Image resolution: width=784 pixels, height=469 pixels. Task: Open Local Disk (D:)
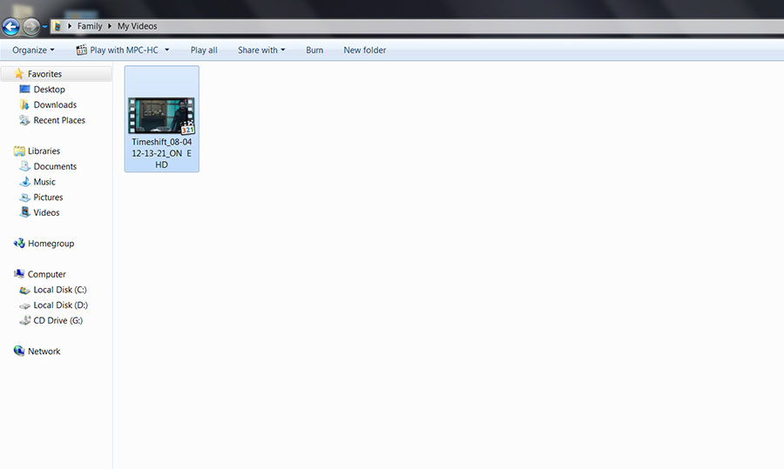[x=60, y=305]
